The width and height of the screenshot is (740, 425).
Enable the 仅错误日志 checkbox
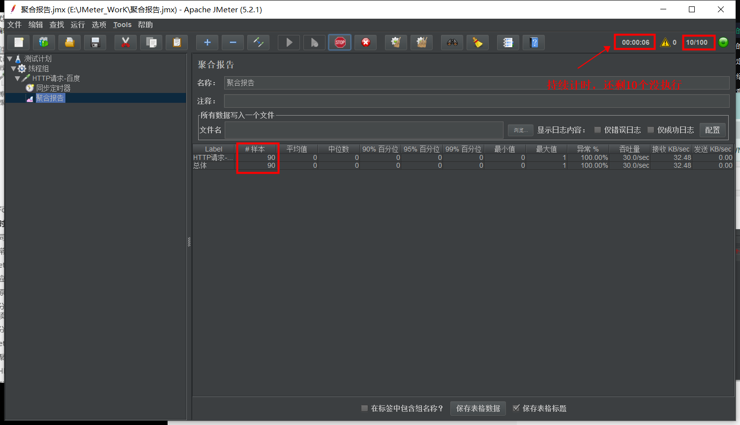(596, 130)
